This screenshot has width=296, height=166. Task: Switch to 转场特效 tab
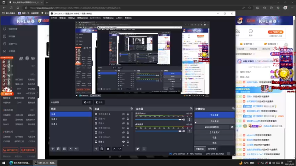[212, 149]
